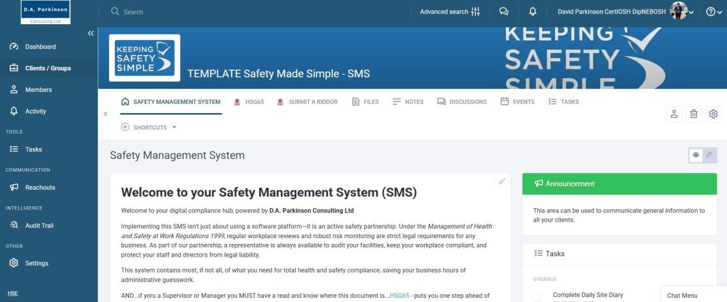Open Advanced search filters
The height and width of the screenshot is (302, 727).
tap(450, 11)
